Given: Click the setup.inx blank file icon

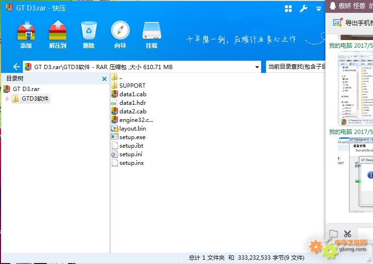Looking at the screenshot, I should point(115,163).
